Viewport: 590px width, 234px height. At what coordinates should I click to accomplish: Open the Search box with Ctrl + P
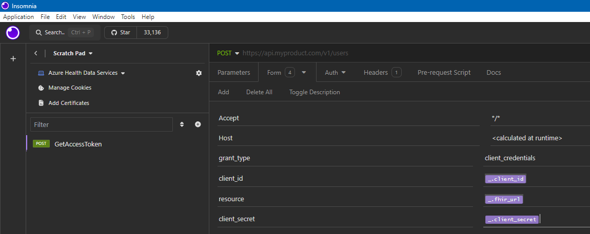point(65,32)
